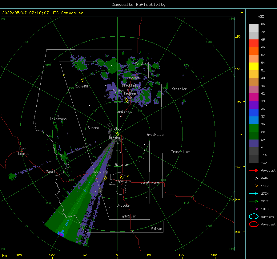
Task: Click the yellow diamond marker above Calgary
Action: coord(122,177)
